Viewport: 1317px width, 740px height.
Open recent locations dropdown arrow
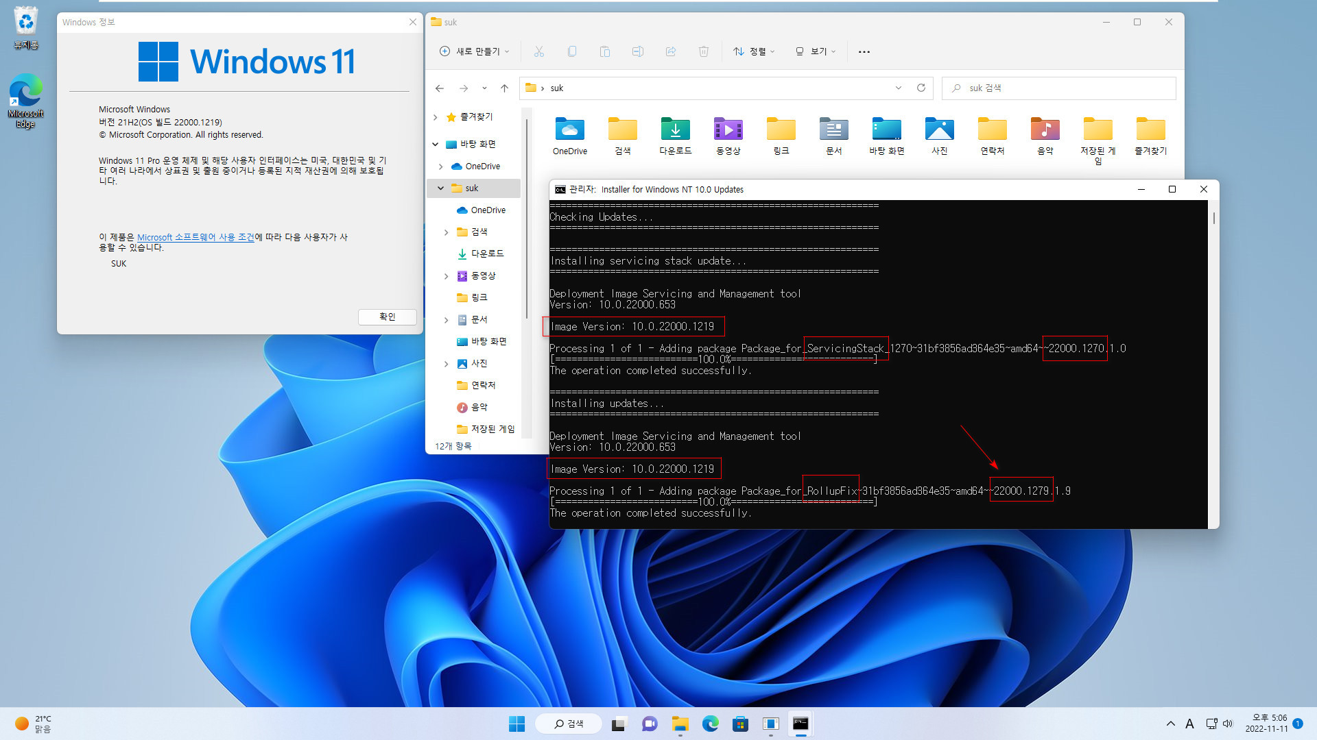click(484, 88)
